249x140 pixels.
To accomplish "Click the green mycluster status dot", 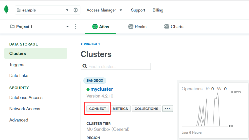I will (88, 89).
